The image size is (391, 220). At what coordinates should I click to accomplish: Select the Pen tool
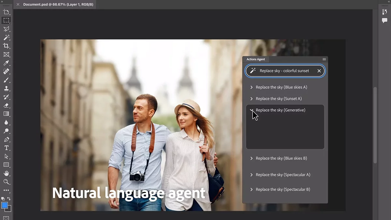coord(6,139)
